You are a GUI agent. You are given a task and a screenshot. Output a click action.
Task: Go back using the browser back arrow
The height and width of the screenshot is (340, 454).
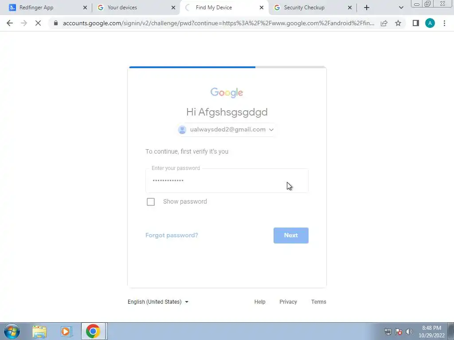pos(10,23)
